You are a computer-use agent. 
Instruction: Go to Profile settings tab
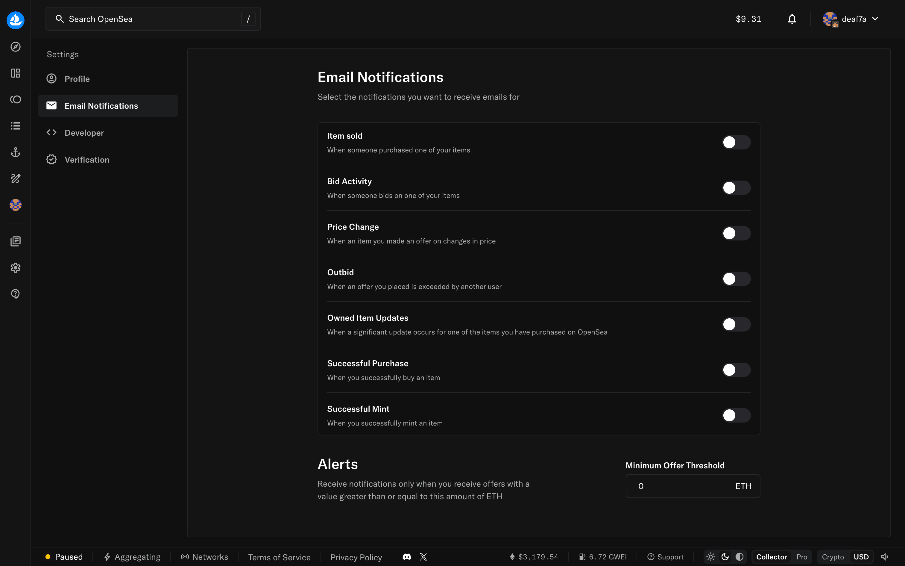coord(77,78)
